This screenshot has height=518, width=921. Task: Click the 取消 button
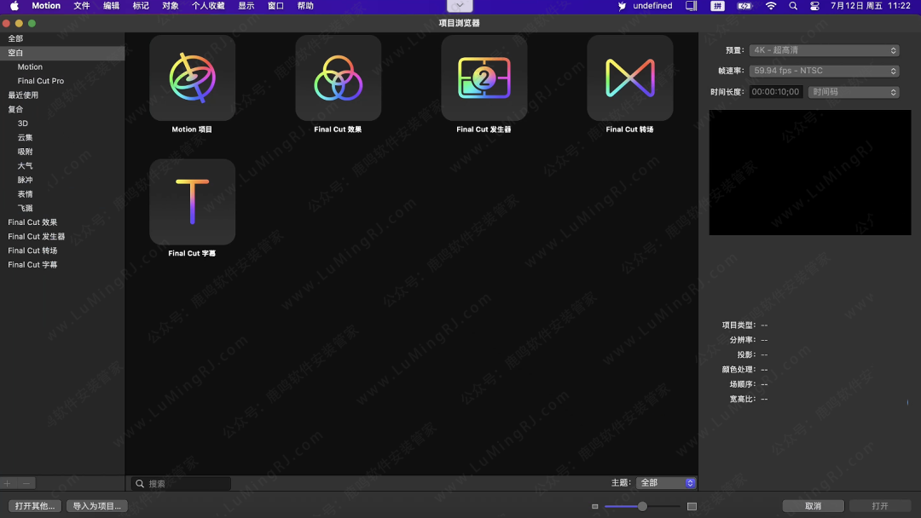pos(813,506)
